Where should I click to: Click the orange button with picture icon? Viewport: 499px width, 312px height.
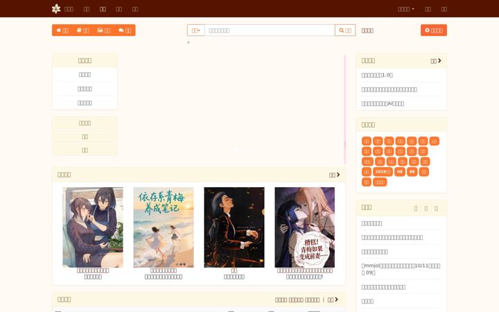[104, 31]
